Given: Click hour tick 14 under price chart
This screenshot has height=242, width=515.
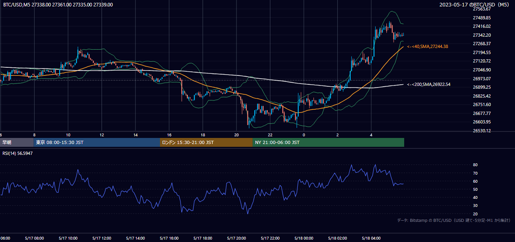Looking at the screenshot, I should [x=136, y=135].
